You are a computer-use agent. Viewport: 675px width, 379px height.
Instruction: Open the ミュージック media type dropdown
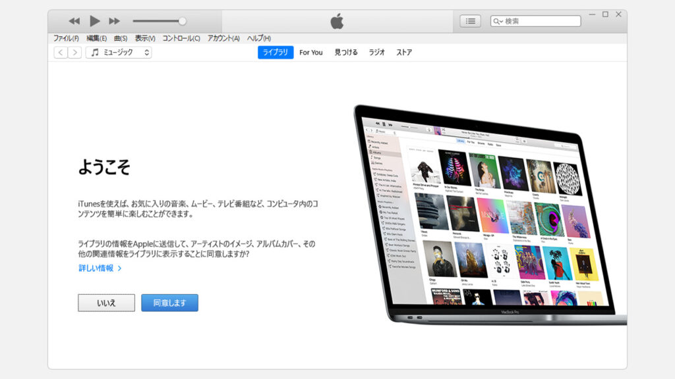[x=119, y=53]
